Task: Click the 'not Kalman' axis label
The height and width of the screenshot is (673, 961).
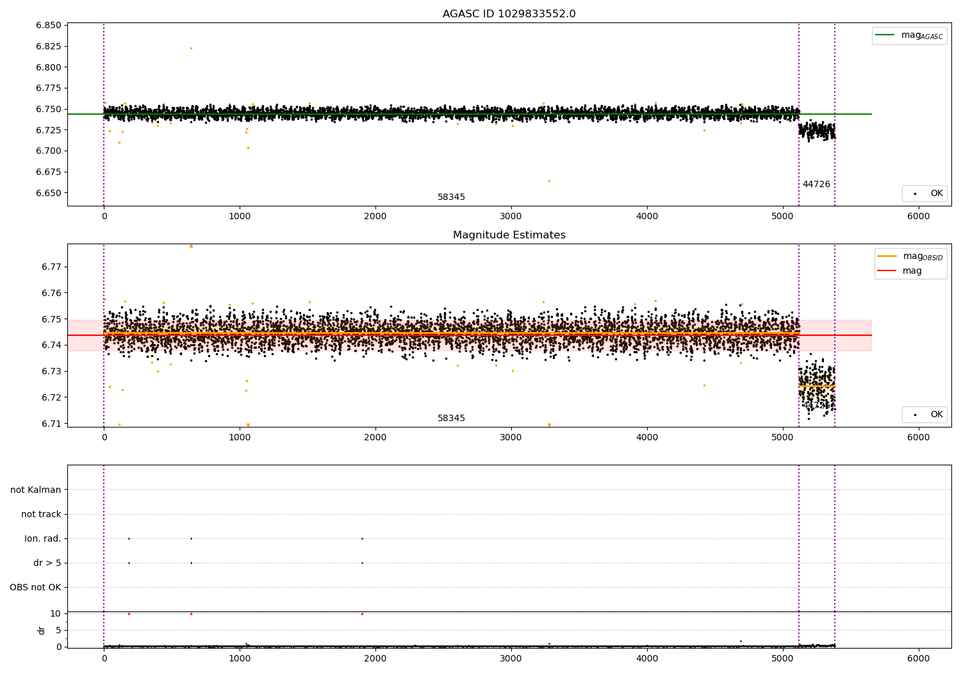Action: tap(36, 490)
